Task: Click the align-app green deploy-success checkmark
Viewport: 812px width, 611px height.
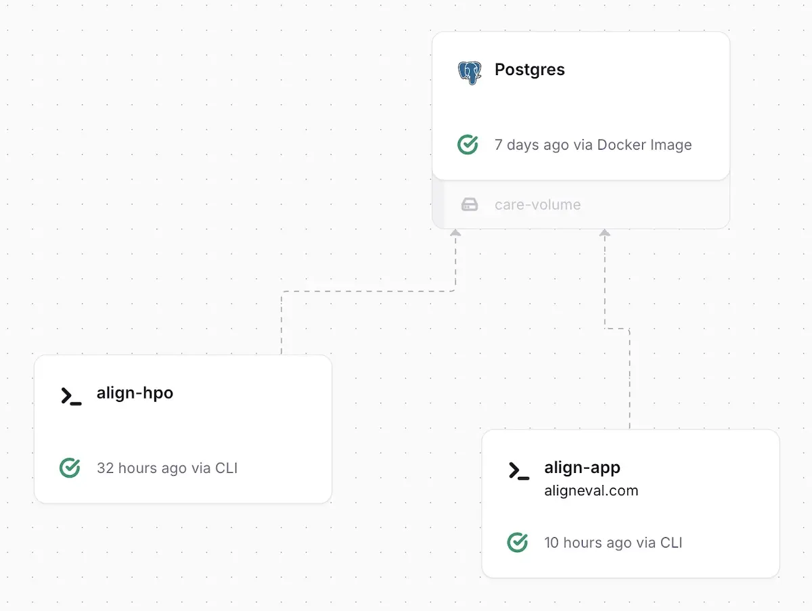Action: (518, 542)
